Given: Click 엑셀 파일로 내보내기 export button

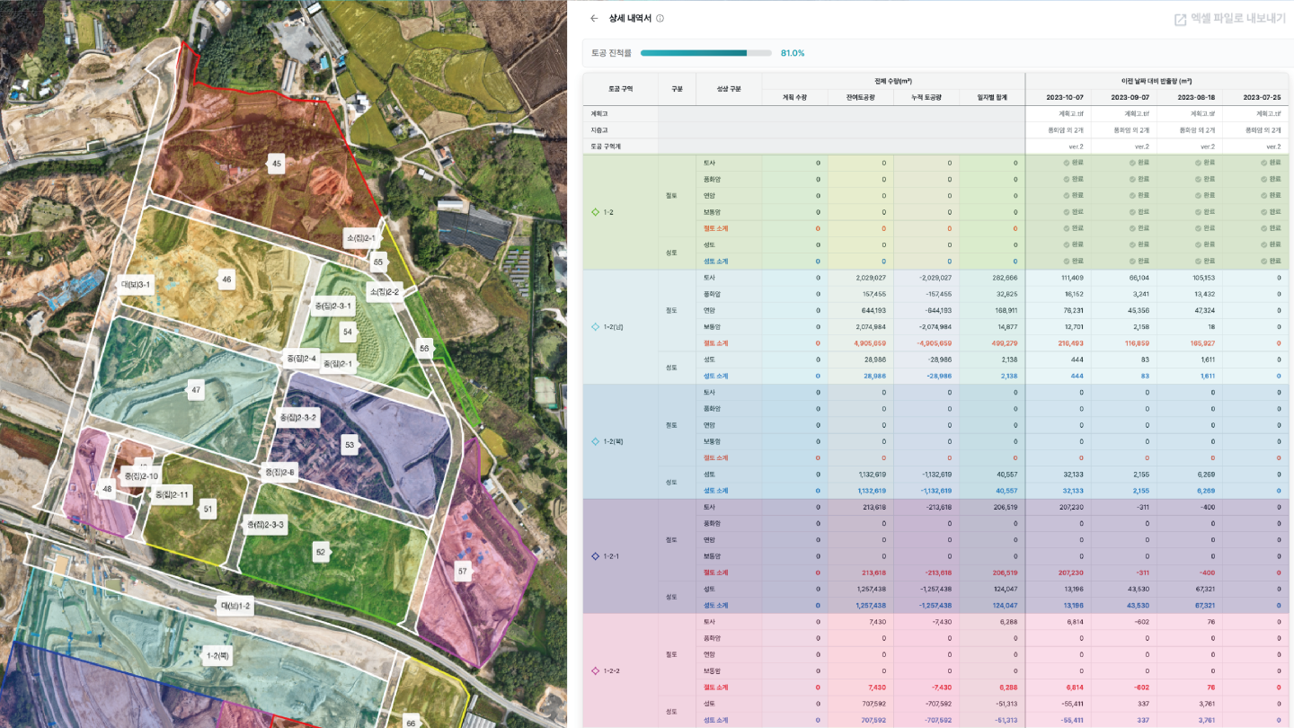Looking at the screenshot, I should pyautogui.click(x=1229, y=18).
